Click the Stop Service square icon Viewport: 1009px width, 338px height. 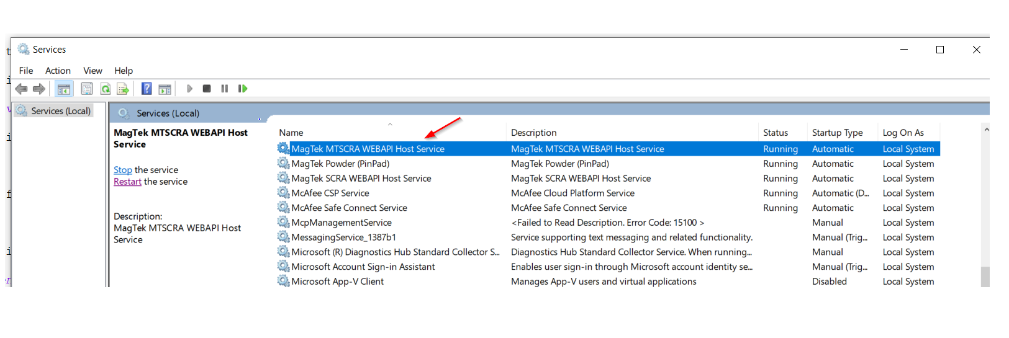click(x=207, y=89)
